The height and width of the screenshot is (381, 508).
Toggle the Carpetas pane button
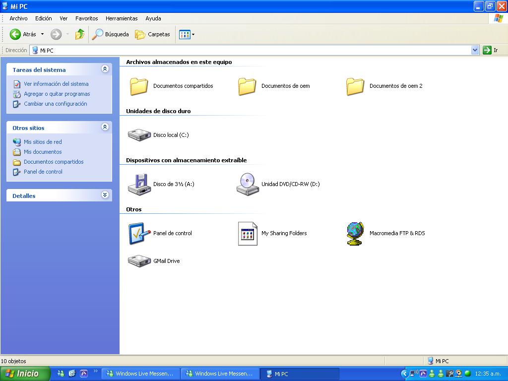pos(153,34)
